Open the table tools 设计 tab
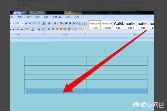This screenshot has height=111, width=167. pos(68,17)
